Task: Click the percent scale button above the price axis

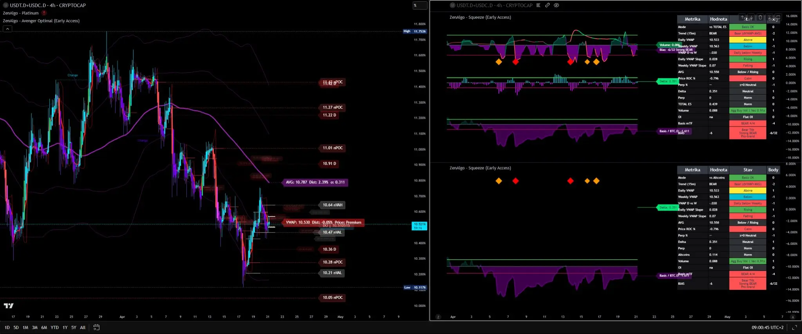Action: pyautogui.click(x=420, y=5)
